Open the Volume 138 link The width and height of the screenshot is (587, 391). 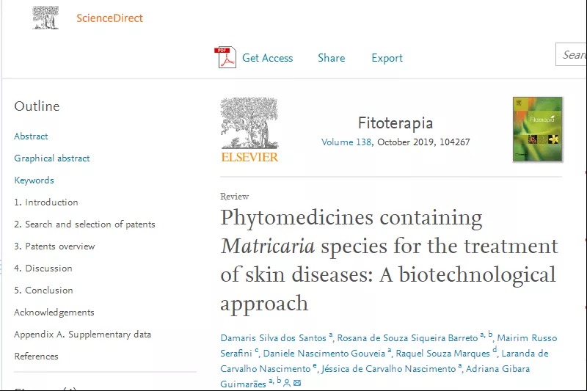tap(346, 142)
